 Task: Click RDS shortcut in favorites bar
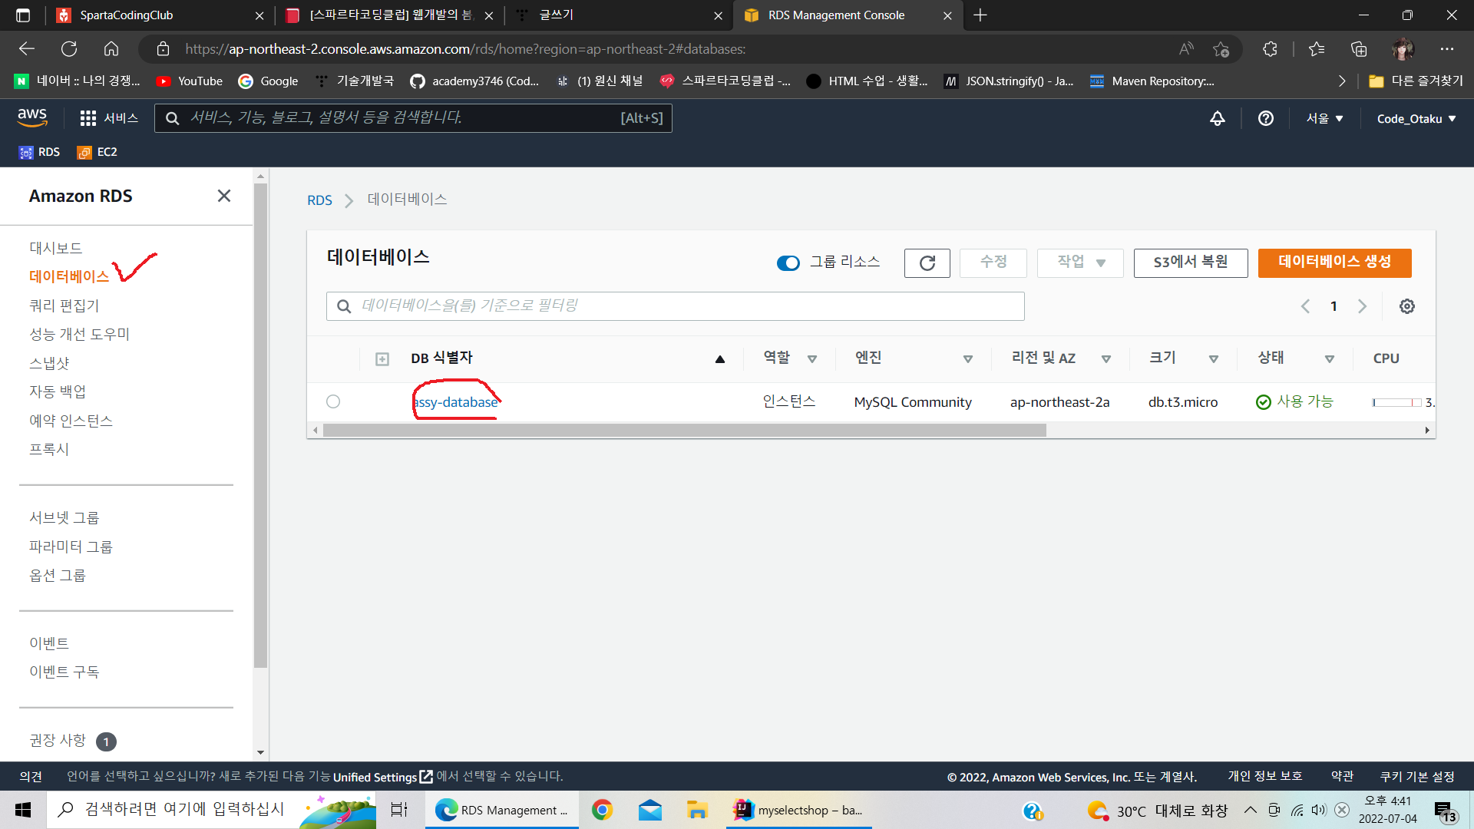[39, 152]
